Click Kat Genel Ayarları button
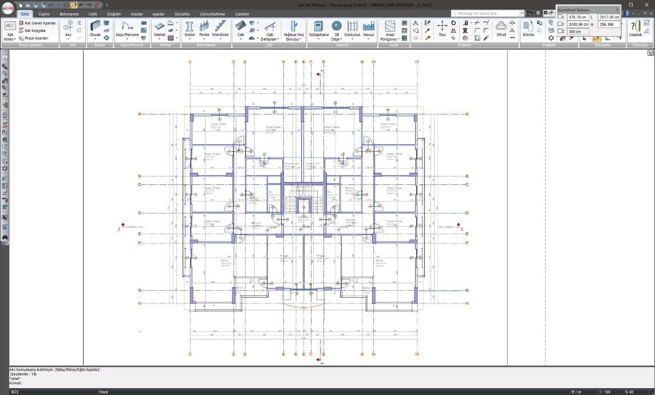655x395 pixels. click(x=40, y=23)
